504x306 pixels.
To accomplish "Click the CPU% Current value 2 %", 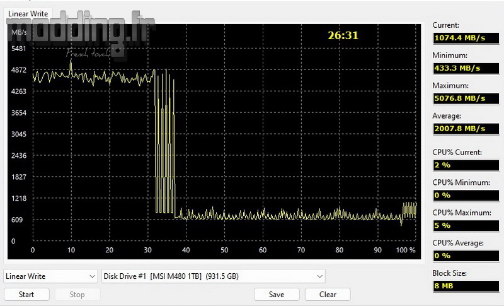I will 466,165.
